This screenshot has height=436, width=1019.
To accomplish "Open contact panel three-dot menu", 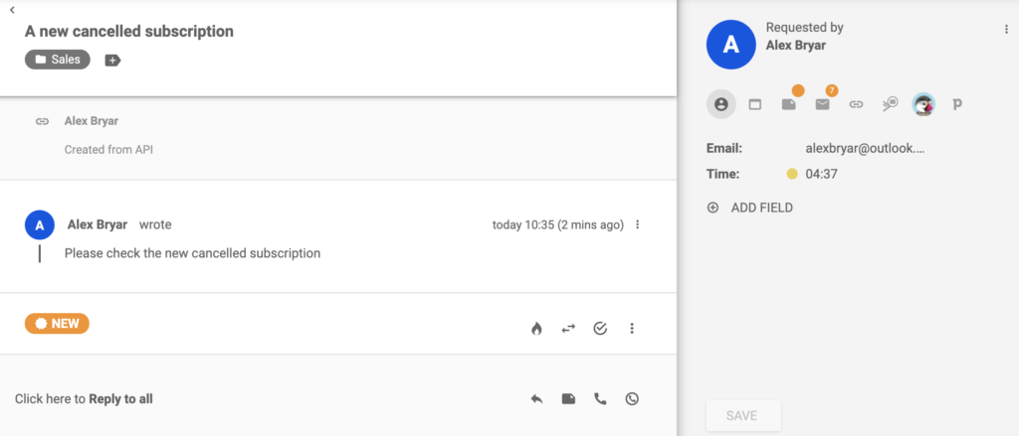I will click(1006, 31).
